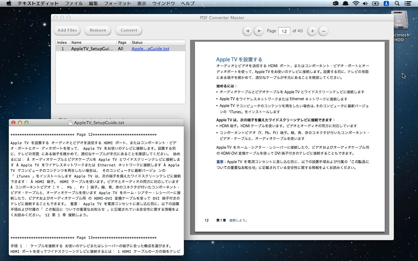Click the page number field showing 12
This screenshot has height=261, width=418.
click(x=284, y=31)
